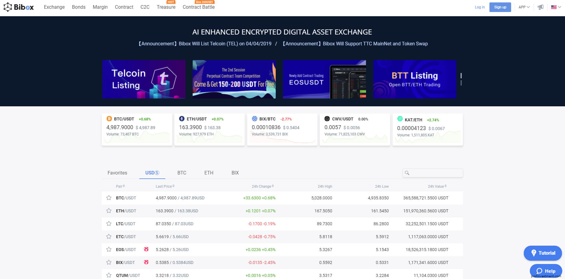The image size is (565, 279).
Task: Click ETC/USDT last price 5.6619
Action: point(162,237)
